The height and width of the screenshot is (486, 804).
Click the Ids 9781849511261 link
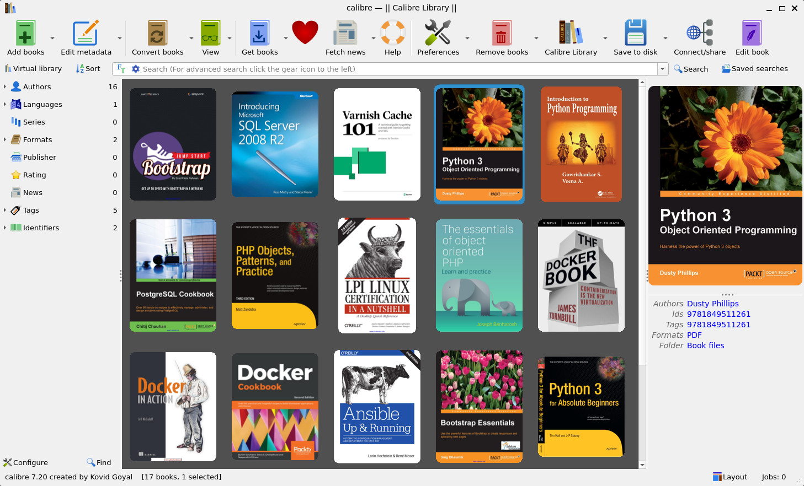tap(718, 314)
